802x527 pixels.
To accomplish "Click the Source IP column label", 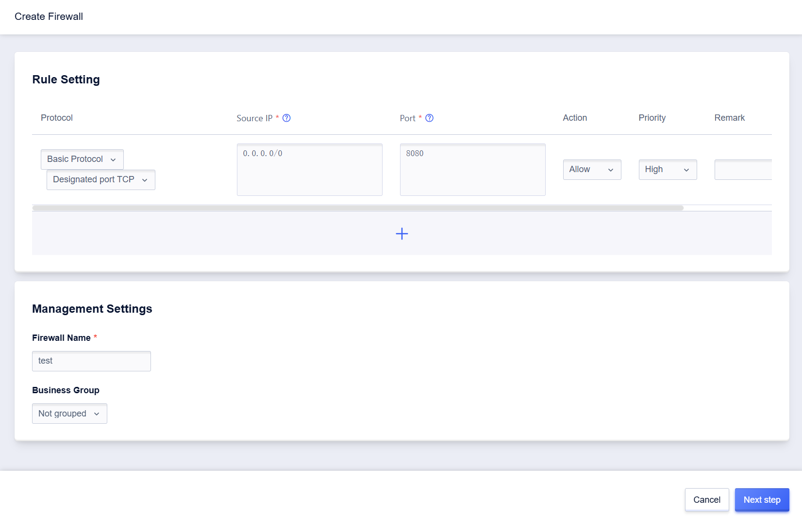I will point(254,118).
